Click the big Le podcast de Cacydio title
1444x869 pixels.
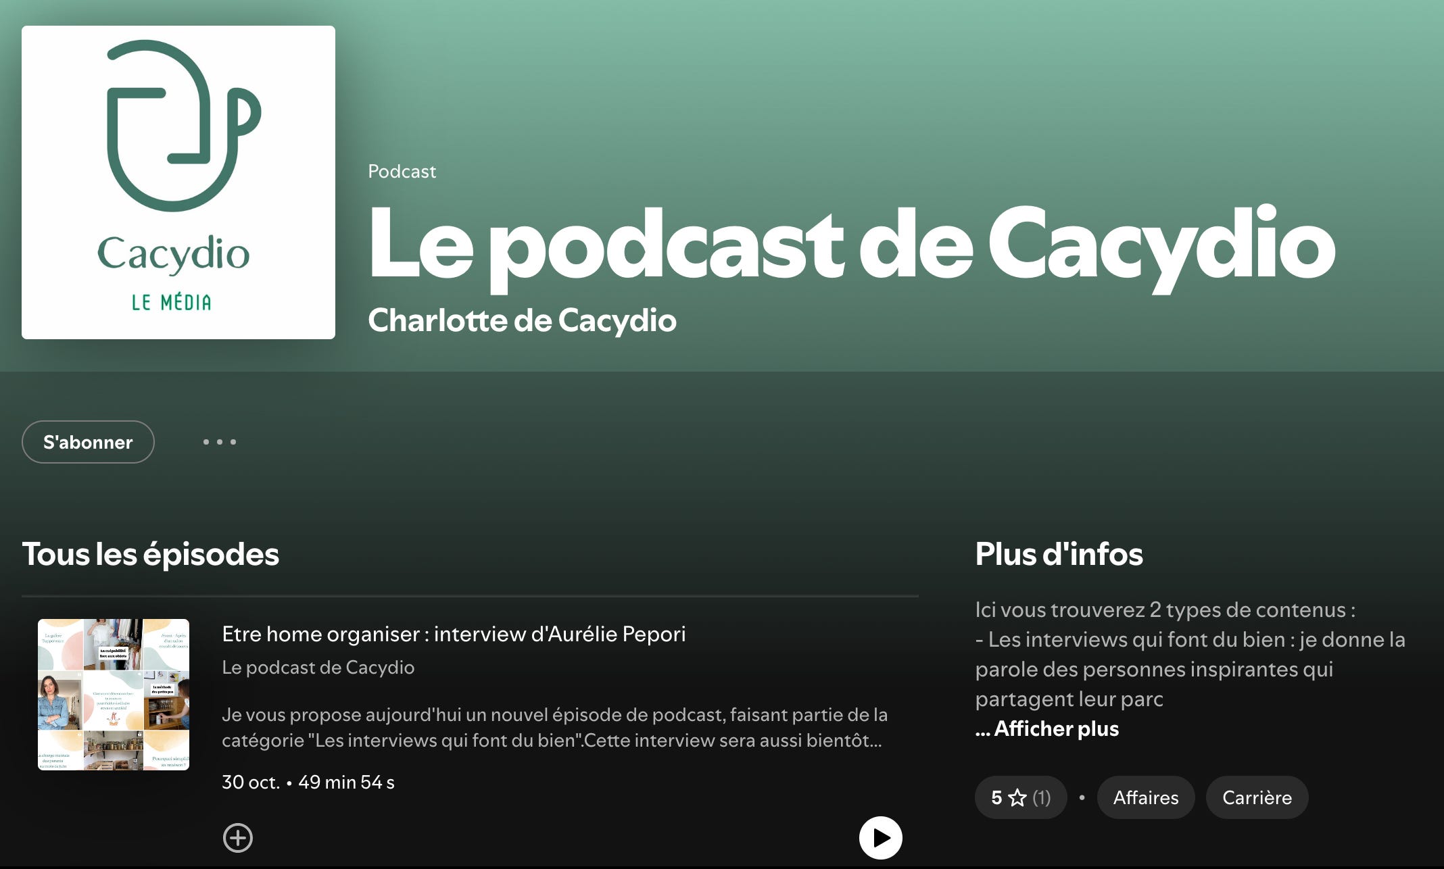[850, 245]
